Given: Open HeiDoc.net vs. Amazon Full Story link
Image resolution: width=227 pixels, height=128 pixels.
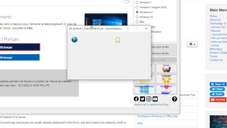Looking at the screenshot, I should [x=151, y=105].
